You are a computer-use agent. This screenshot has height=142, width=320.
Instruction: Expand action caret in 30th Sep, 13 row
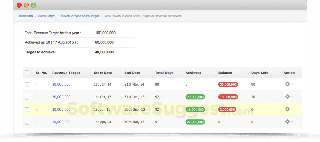tap(292, 109)
